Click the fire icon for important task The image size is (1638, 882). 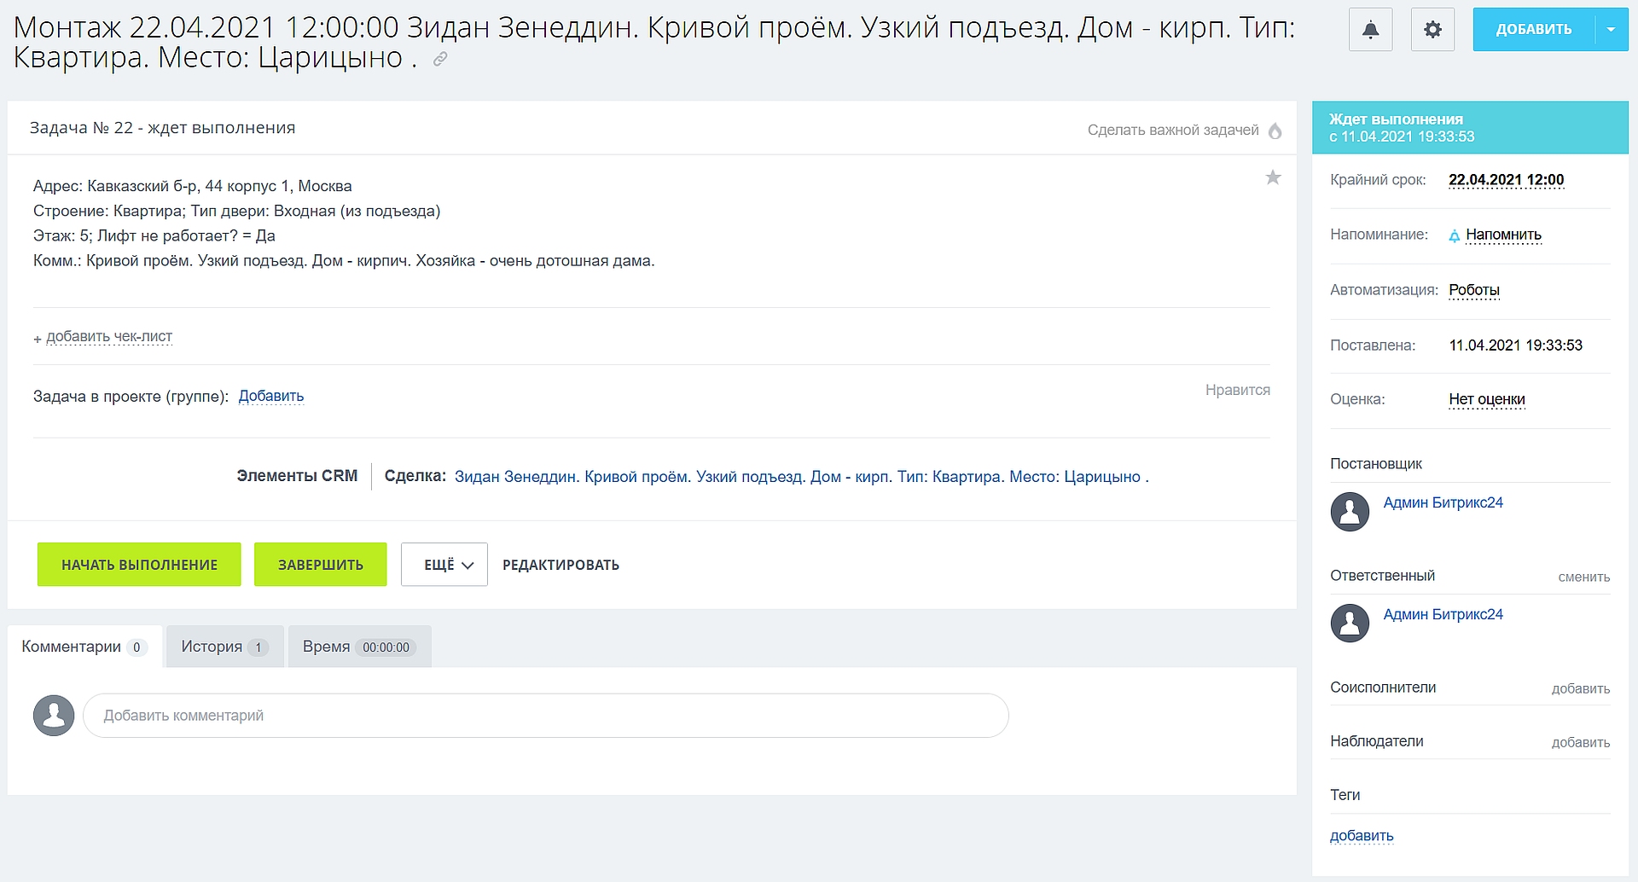pos(1275,131)
